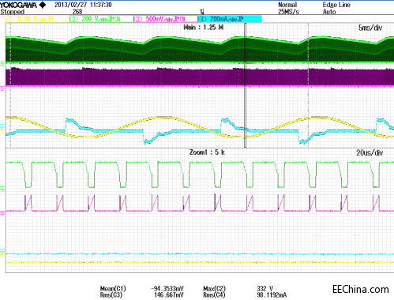Viewport: 394px width, 300px height.
Task: Select the CH3 500mV/div magenta label
Action: click(x=166, y=19)
